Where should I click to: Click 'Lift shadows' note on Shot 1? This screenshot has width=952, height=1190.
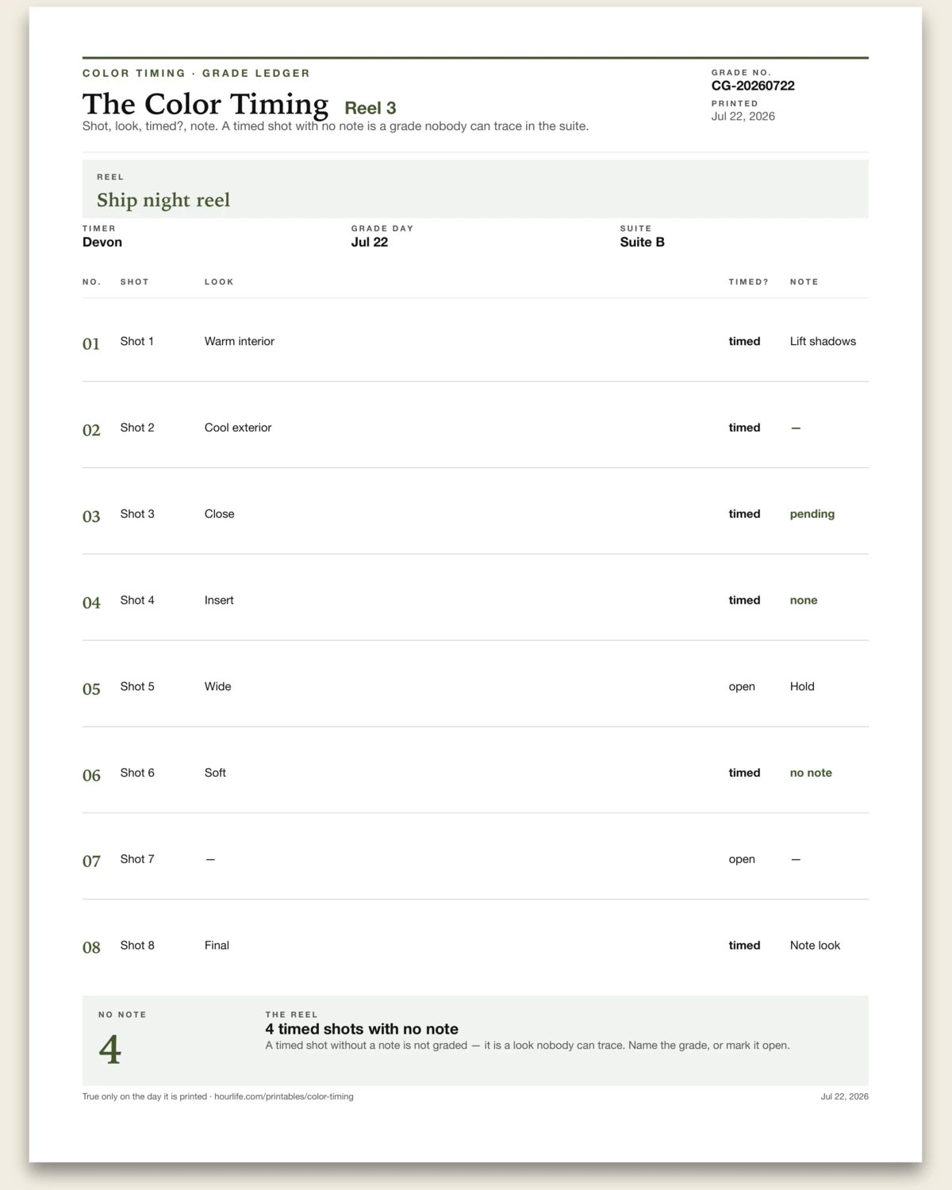tap(823, 341)
